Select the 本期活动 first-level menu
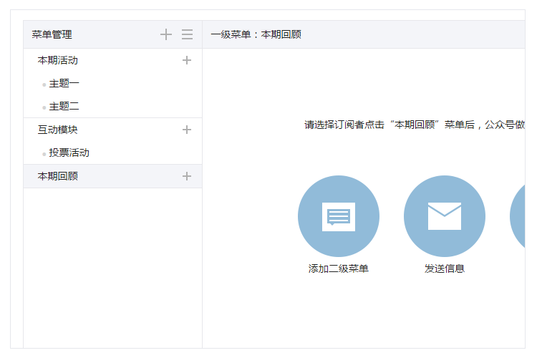This screenshot has height=358, width=537. [58, 60]
